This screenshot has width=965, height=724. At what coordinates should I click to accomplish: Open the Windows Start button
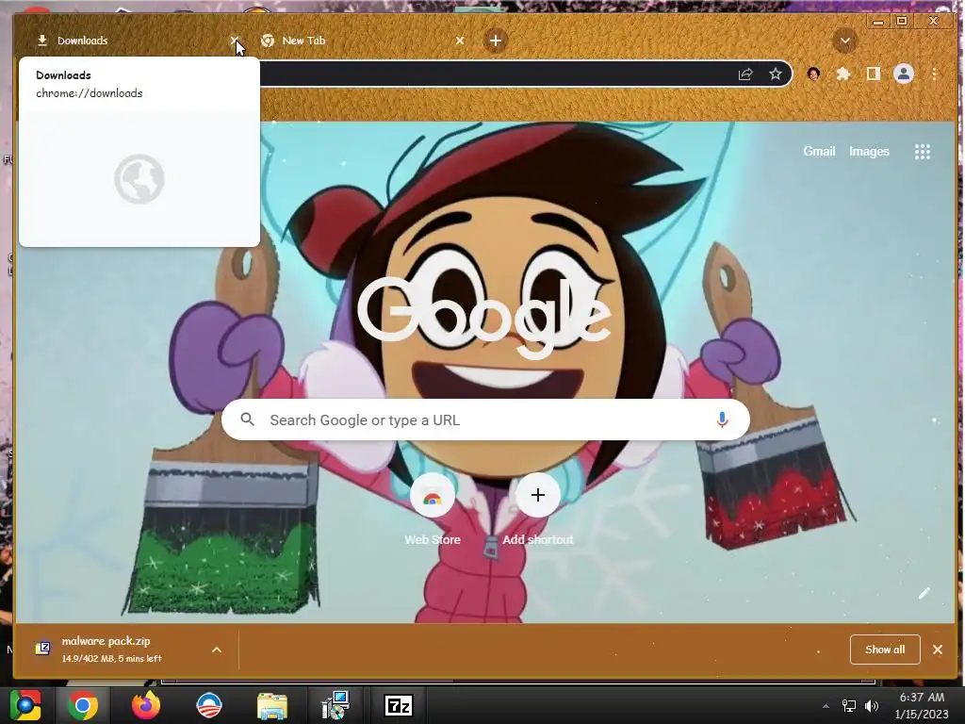[25, 705]
